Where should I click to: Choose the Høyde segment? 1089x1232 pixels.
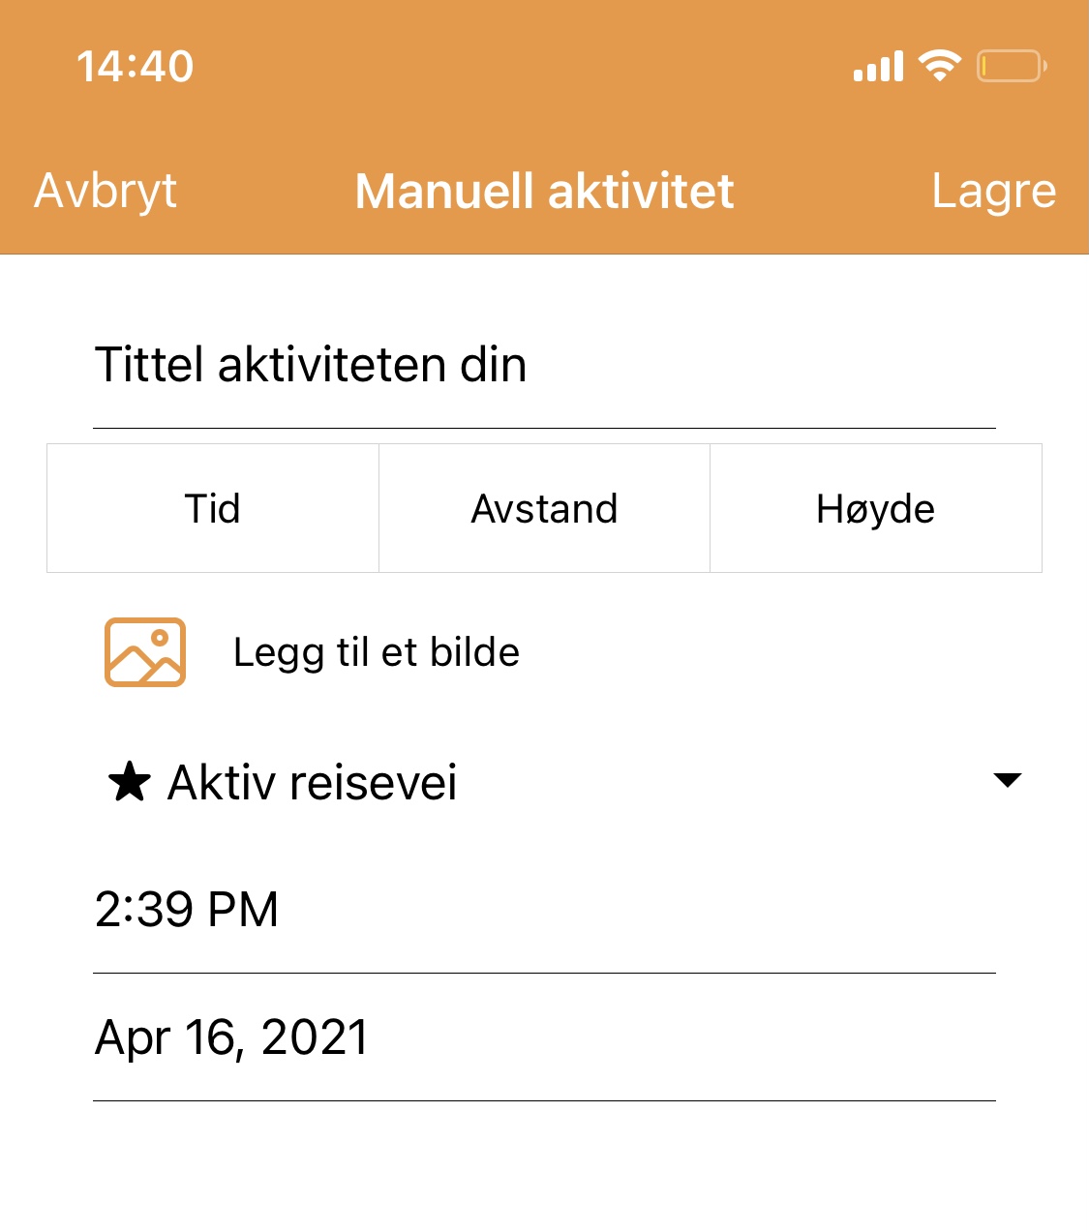point(875,509)
